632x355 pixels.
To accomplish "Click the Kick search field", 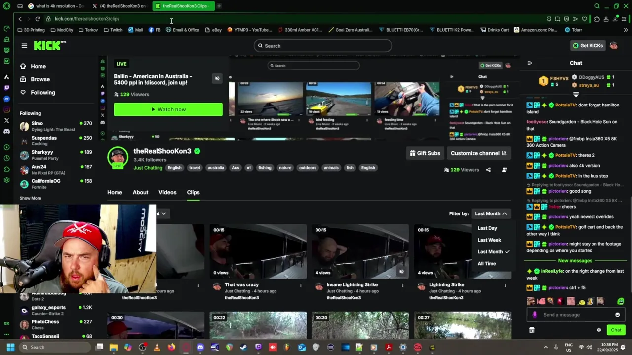I will [x=323, y=46].
